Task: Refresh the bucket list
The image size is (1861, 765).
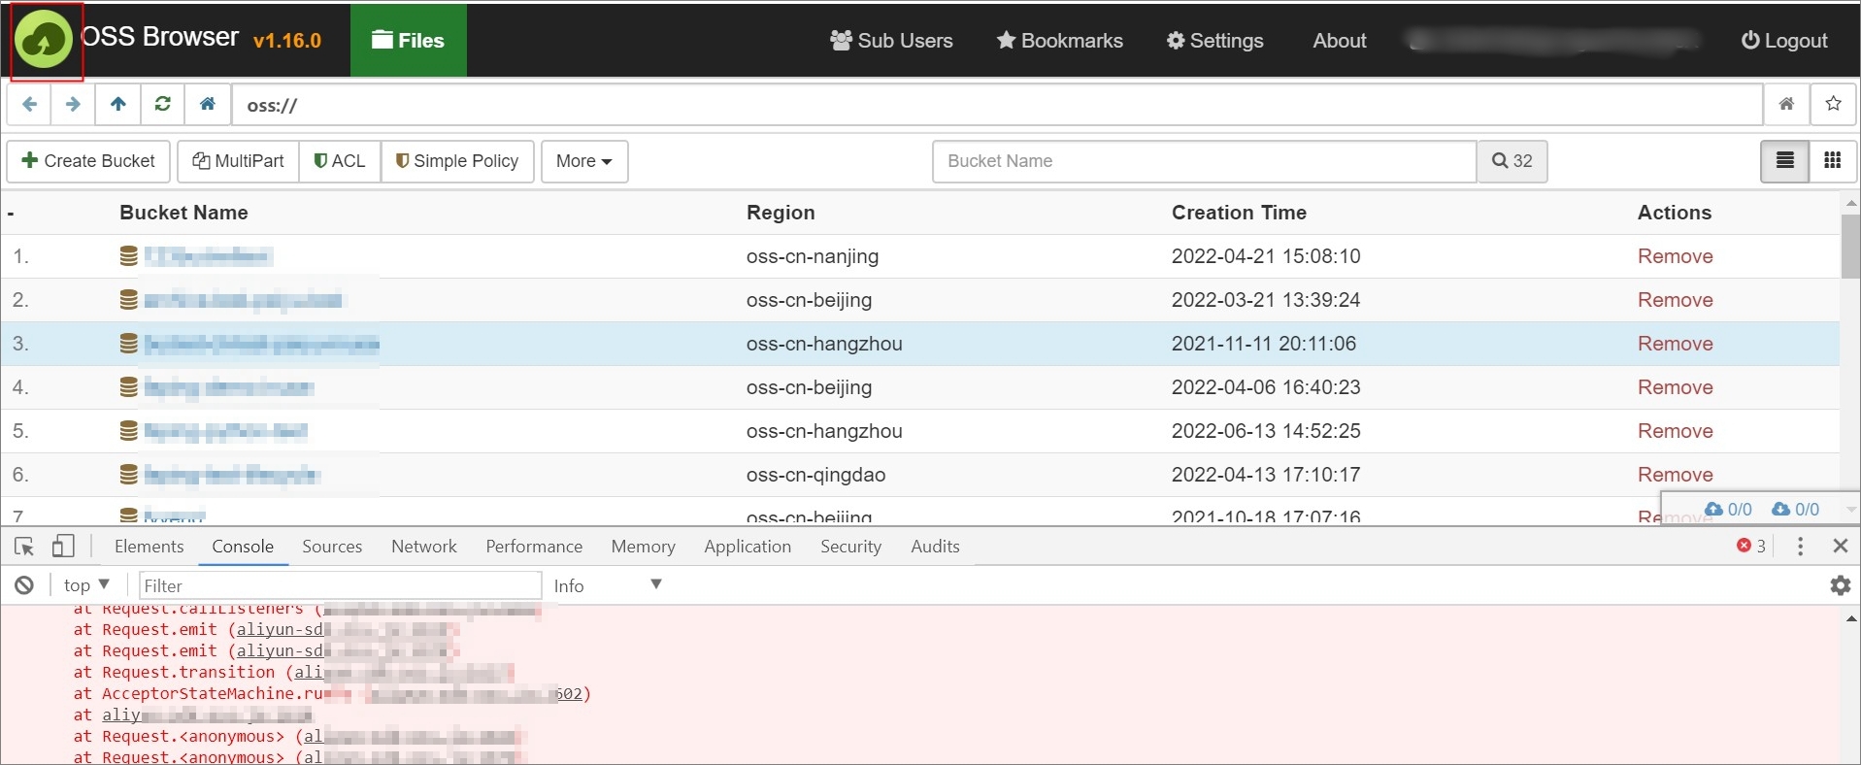Action: [x=163, y=104]
